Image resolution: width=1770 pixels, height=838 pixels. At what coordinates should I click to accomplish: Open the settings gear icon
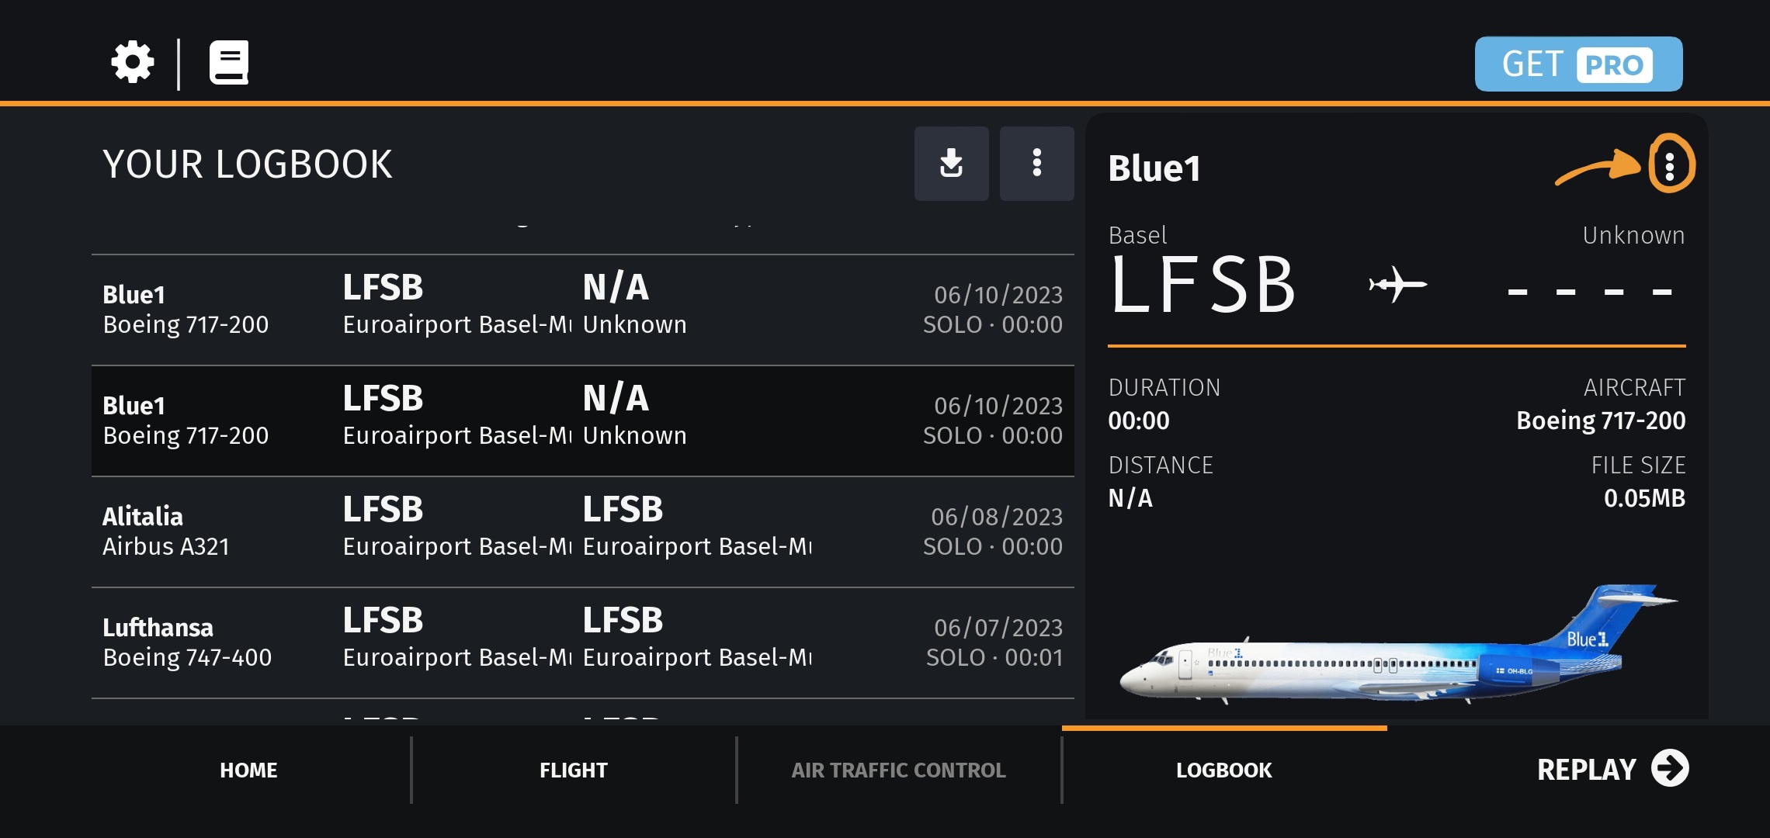point(133,62)
